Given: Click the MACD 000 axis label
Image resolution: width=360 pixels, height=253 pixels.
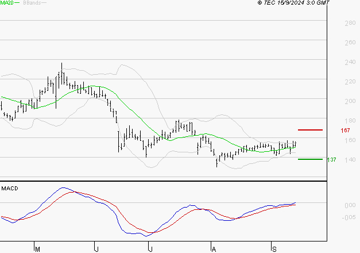Looking at the screenshot, I should tap(350, 205).
